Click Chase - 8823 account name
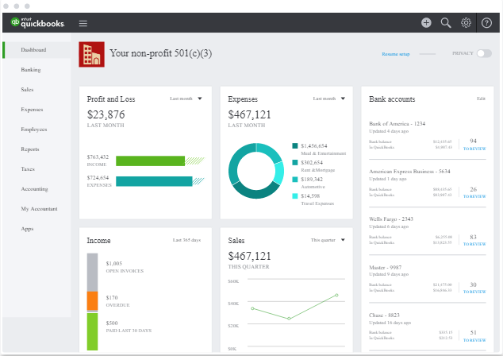This screenshot has width=503, height=356. [x=384, y=315]
